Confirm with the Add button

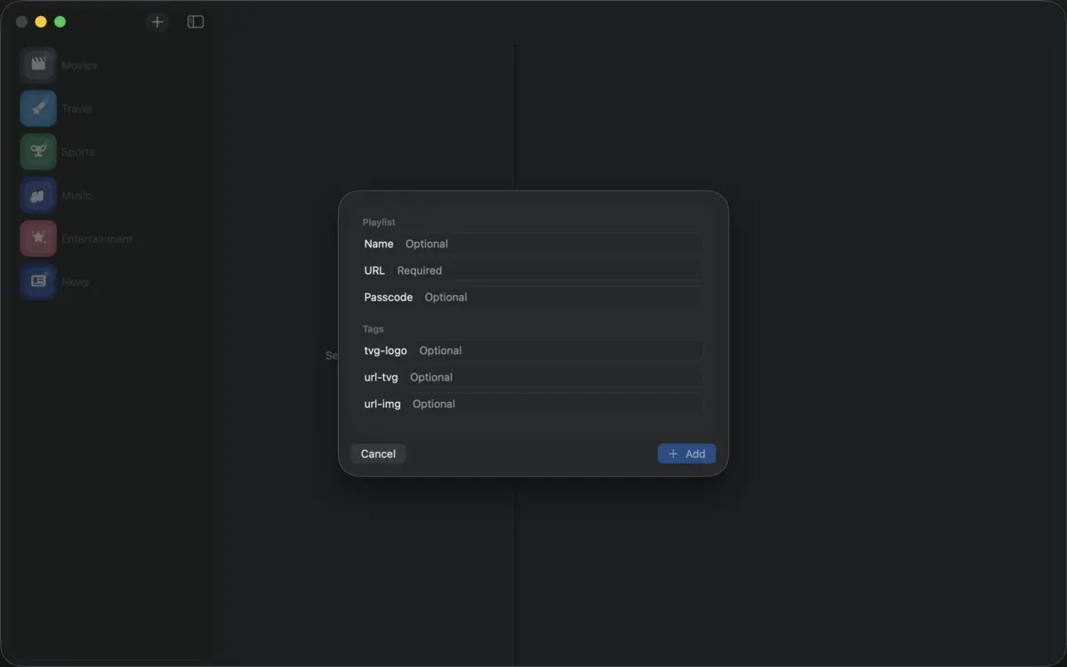click(686, 454)
